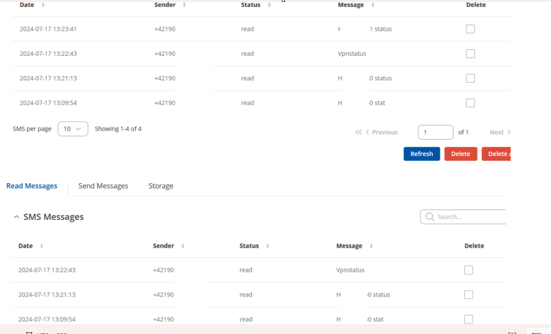The width and height of the screenshot is (551, 334).
Task: Switch to Read Messages tab
Action: (x=31, y=186)
